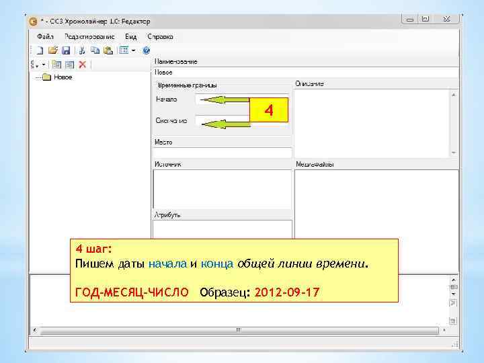484x363 pixels.
Task: Click the application icon in the title bar
Action: click(x=33, y=22)
